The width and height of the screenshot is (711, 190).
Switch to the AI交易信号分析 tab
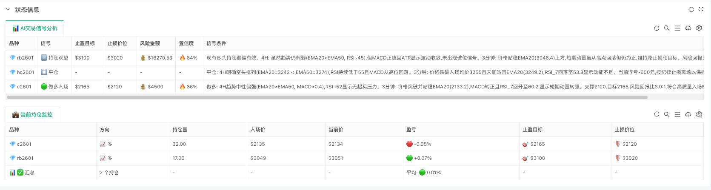(35, 28)
